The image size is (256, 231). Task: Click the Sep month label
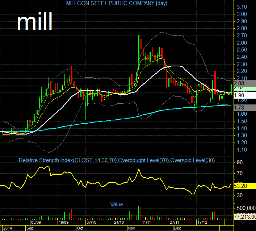[x=30, y=228]
